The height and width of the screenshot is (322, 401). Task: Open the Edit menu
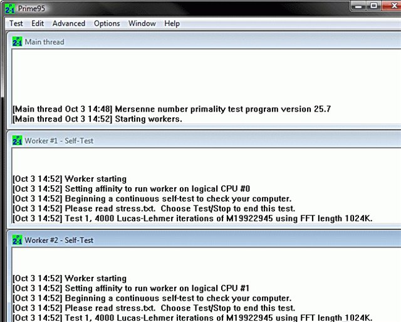pyautogui.click(x=38, y=24)
